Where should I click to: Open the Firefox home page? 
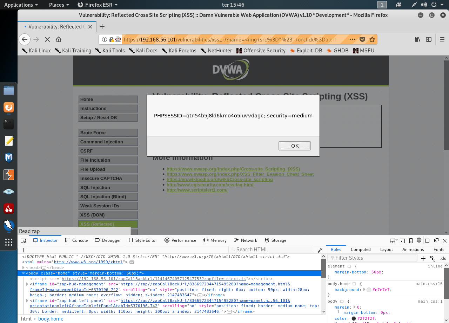point(59,39)
